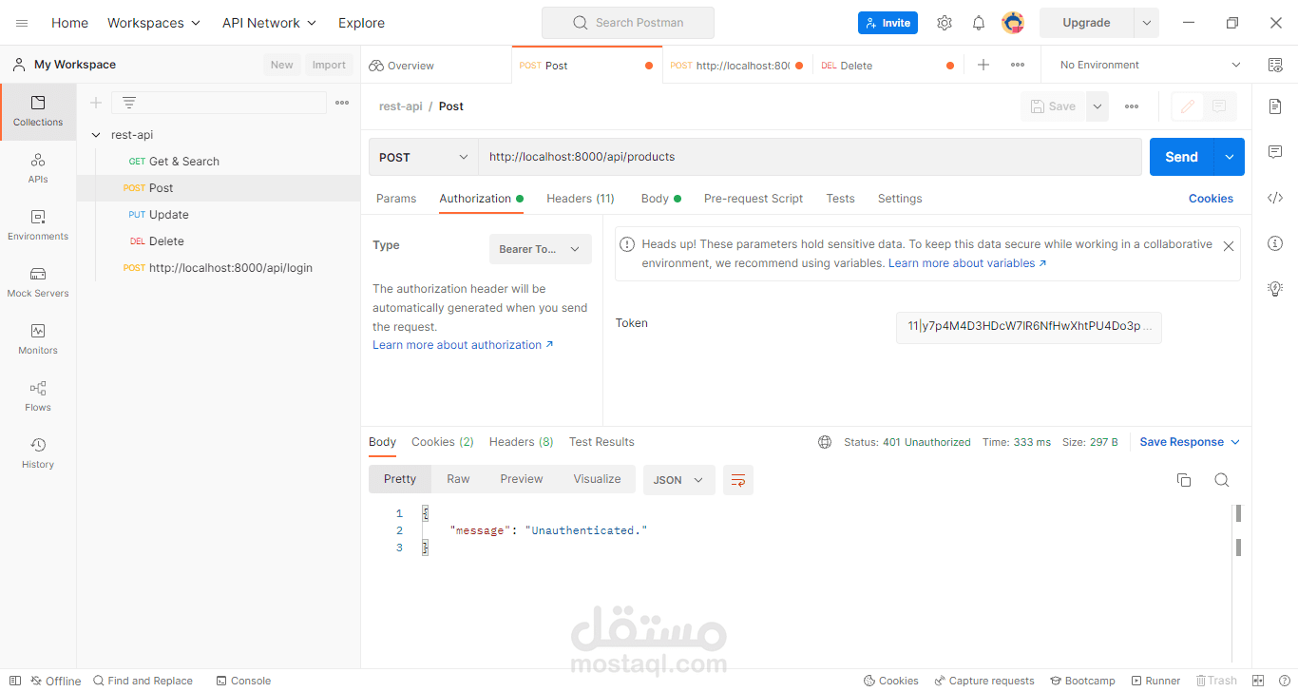
Task: Open Comments icon in right sidebar
Action: point(1275,152)
